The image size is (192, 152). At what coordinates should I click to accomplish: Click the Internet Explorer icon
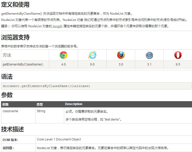point(92,55)
